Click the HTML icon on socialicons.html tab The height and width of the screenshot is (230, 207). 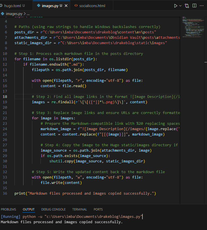point(76,6)
